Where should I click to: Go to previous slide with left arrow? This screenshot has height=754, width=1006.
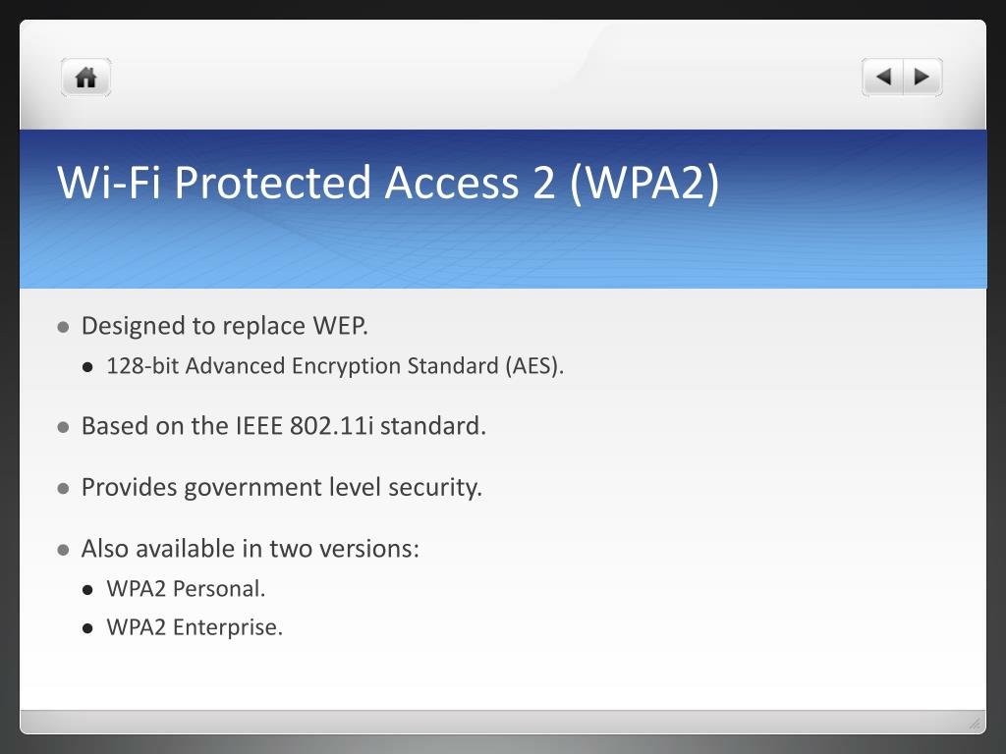pos(883,77)
